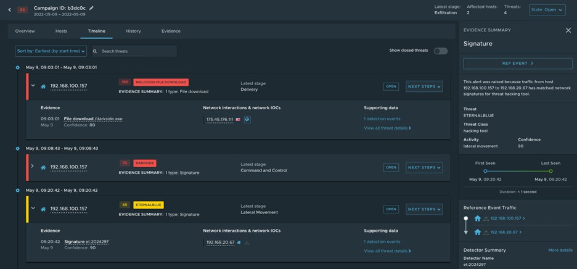
Task: Switch to the Hosts tab
Action: [62, 31]
